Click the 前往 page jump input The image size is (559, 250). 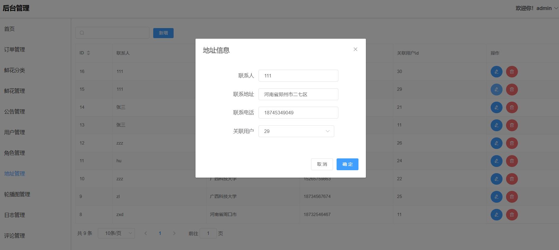click(x=208, y=233)
